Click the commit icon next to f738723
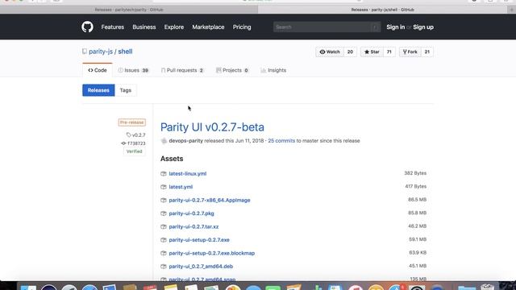The width and height of the screenshot is (516, 290). pyautogui.click(x=123, y=143)
